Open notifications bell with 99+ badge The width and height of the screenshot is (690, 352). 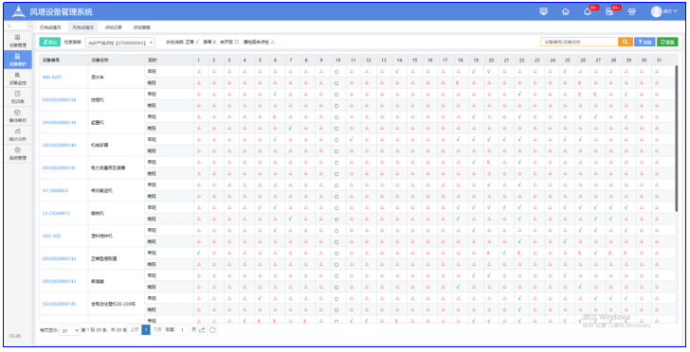click(588, 12)
